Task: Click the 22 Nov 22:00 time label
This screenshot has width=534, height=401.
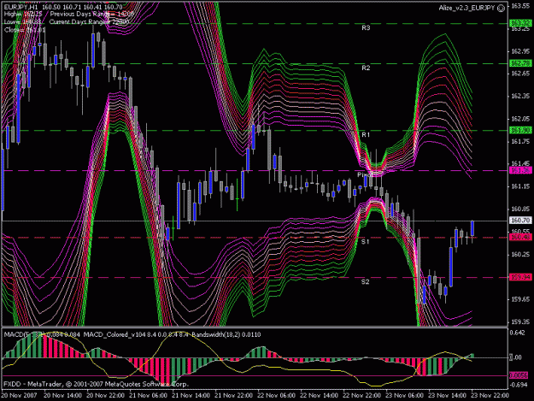Action: coord(361,396)
